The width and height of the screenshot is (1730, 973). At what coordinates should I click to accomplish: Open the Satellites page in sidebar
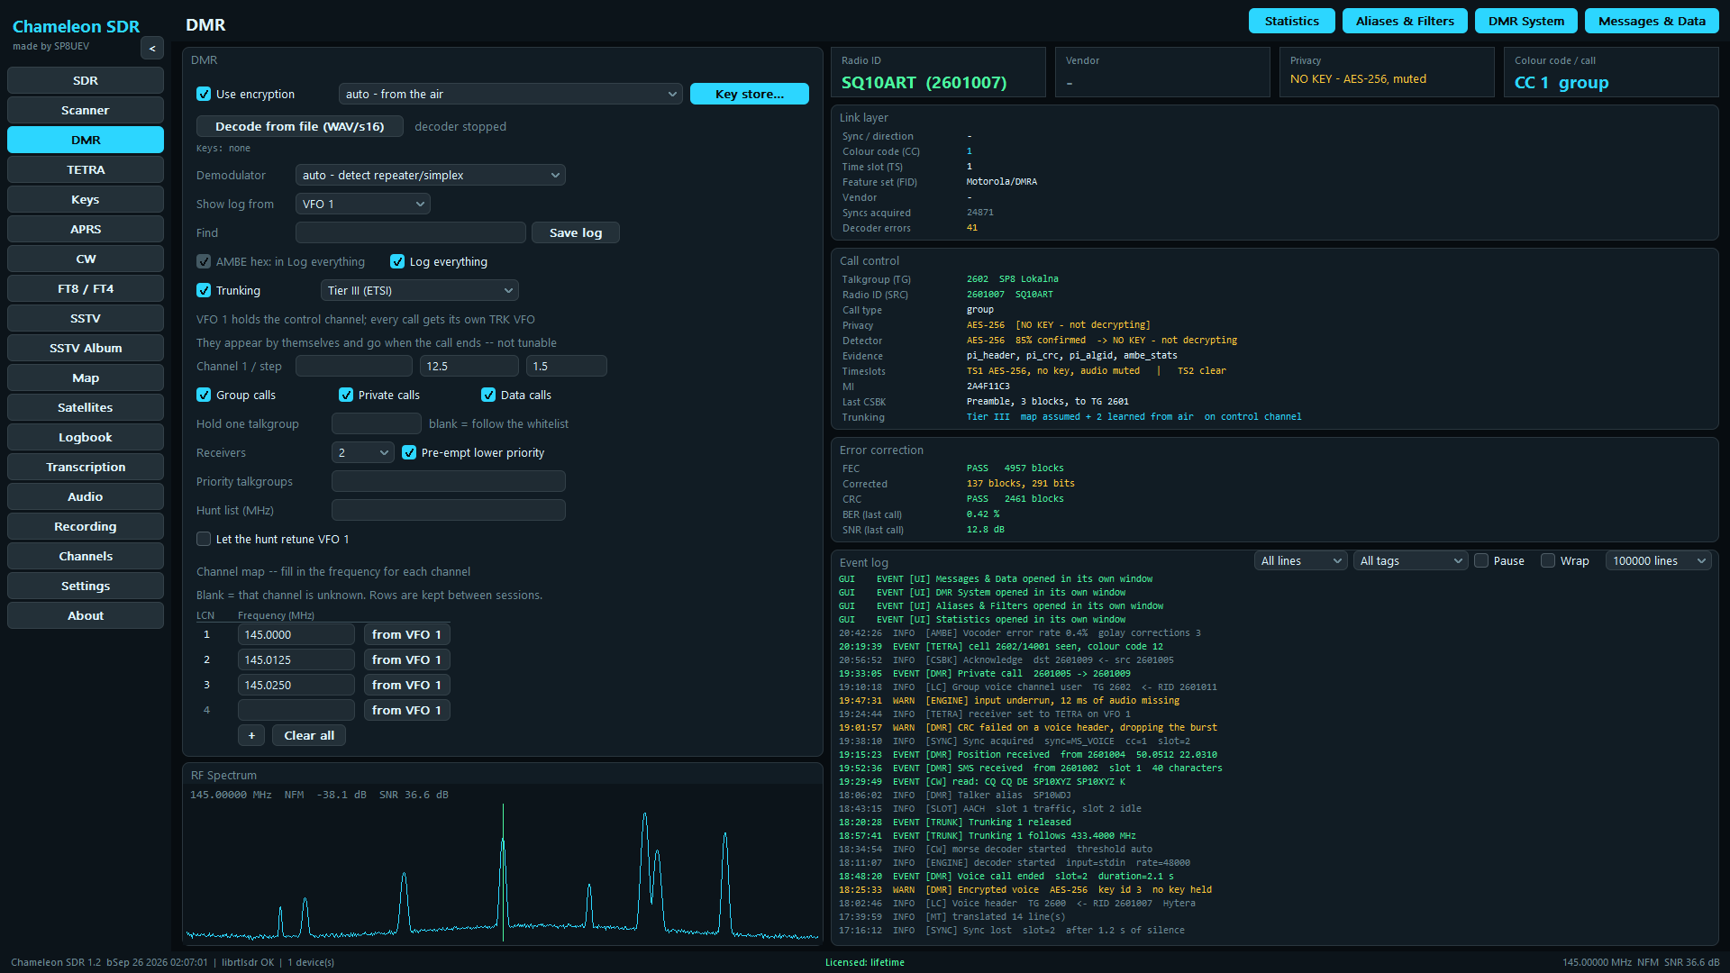click(x=86, y=407)
